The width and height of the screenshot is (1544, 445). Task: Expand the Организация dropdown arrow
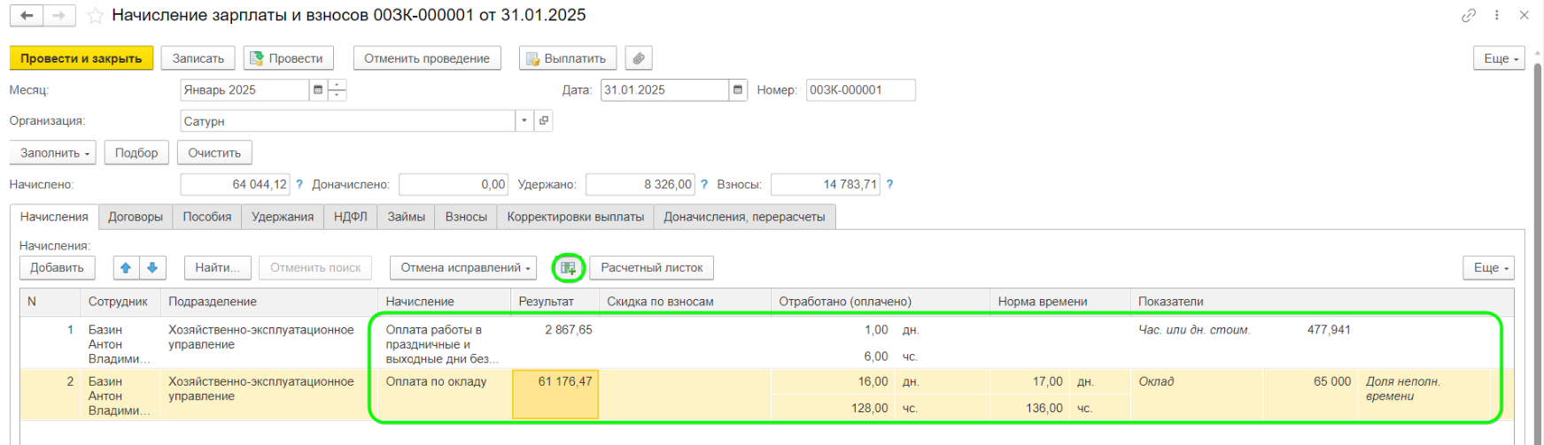tap(524, 121)
